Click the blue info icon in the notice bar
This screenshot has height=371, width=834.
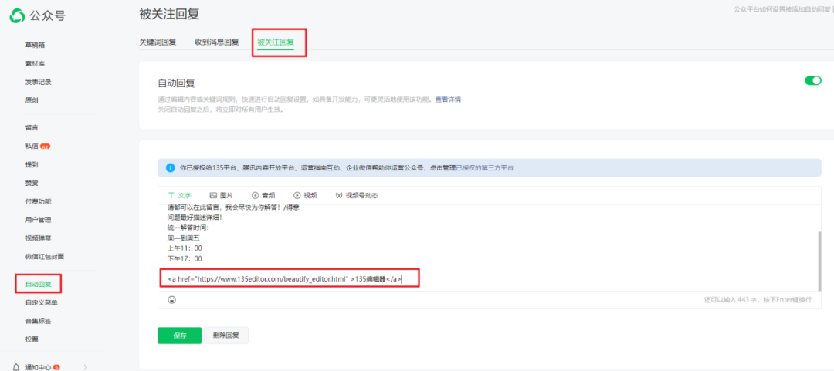click(x=171, y=167)
